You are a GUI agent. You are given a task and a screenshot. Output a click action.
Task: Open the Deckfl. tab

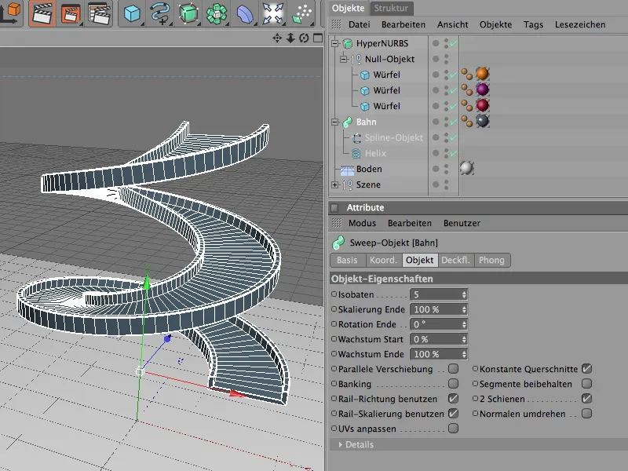pyautogui.click(x=455, y=261)
